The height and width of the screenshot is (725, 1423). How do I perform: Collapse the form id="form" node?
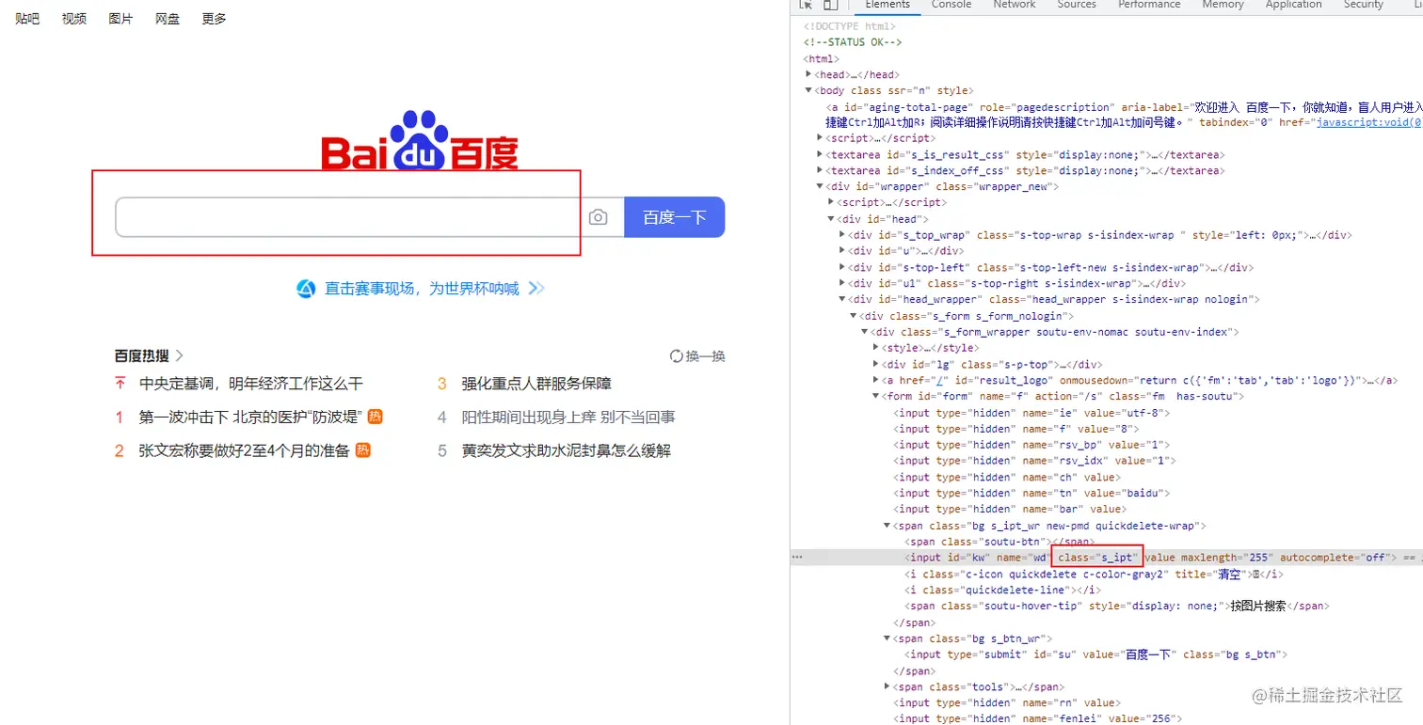click(876, 396)
